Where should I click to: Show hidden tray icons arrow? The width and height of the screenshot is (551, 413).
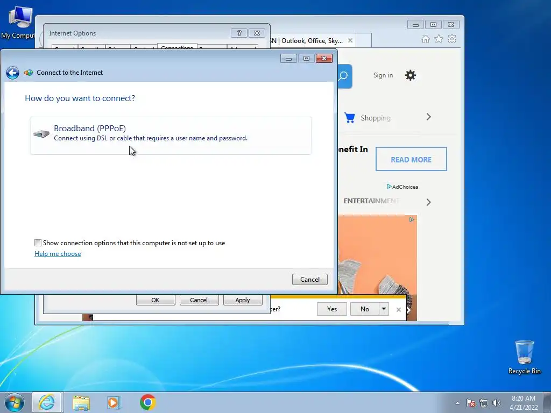click(457, 403)
